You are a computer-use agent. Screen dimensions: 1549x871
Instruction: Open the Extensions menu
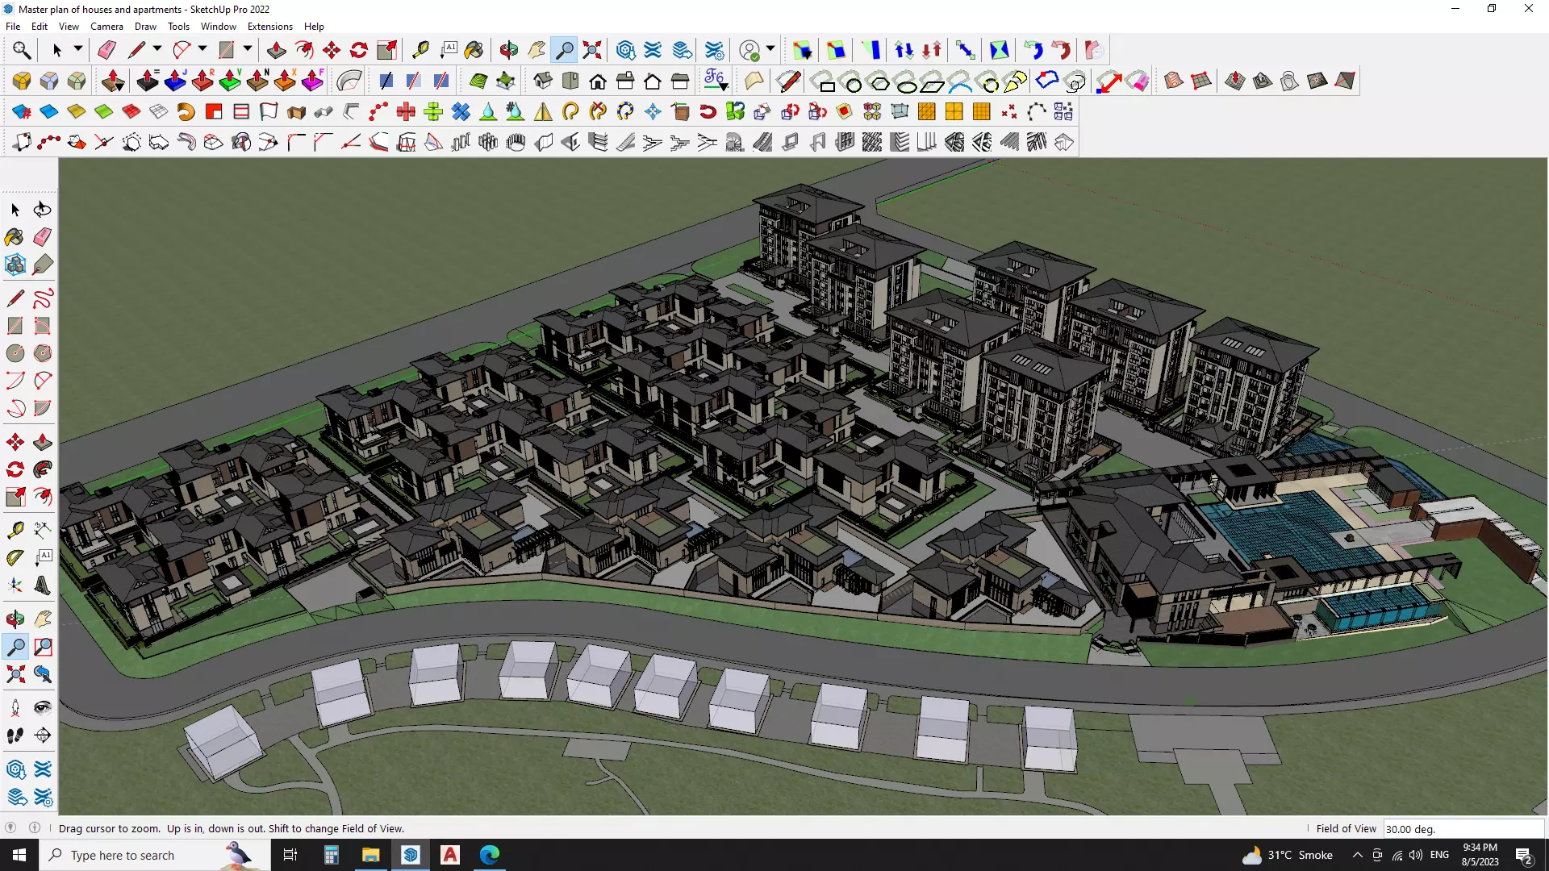[x=269, y=27]
